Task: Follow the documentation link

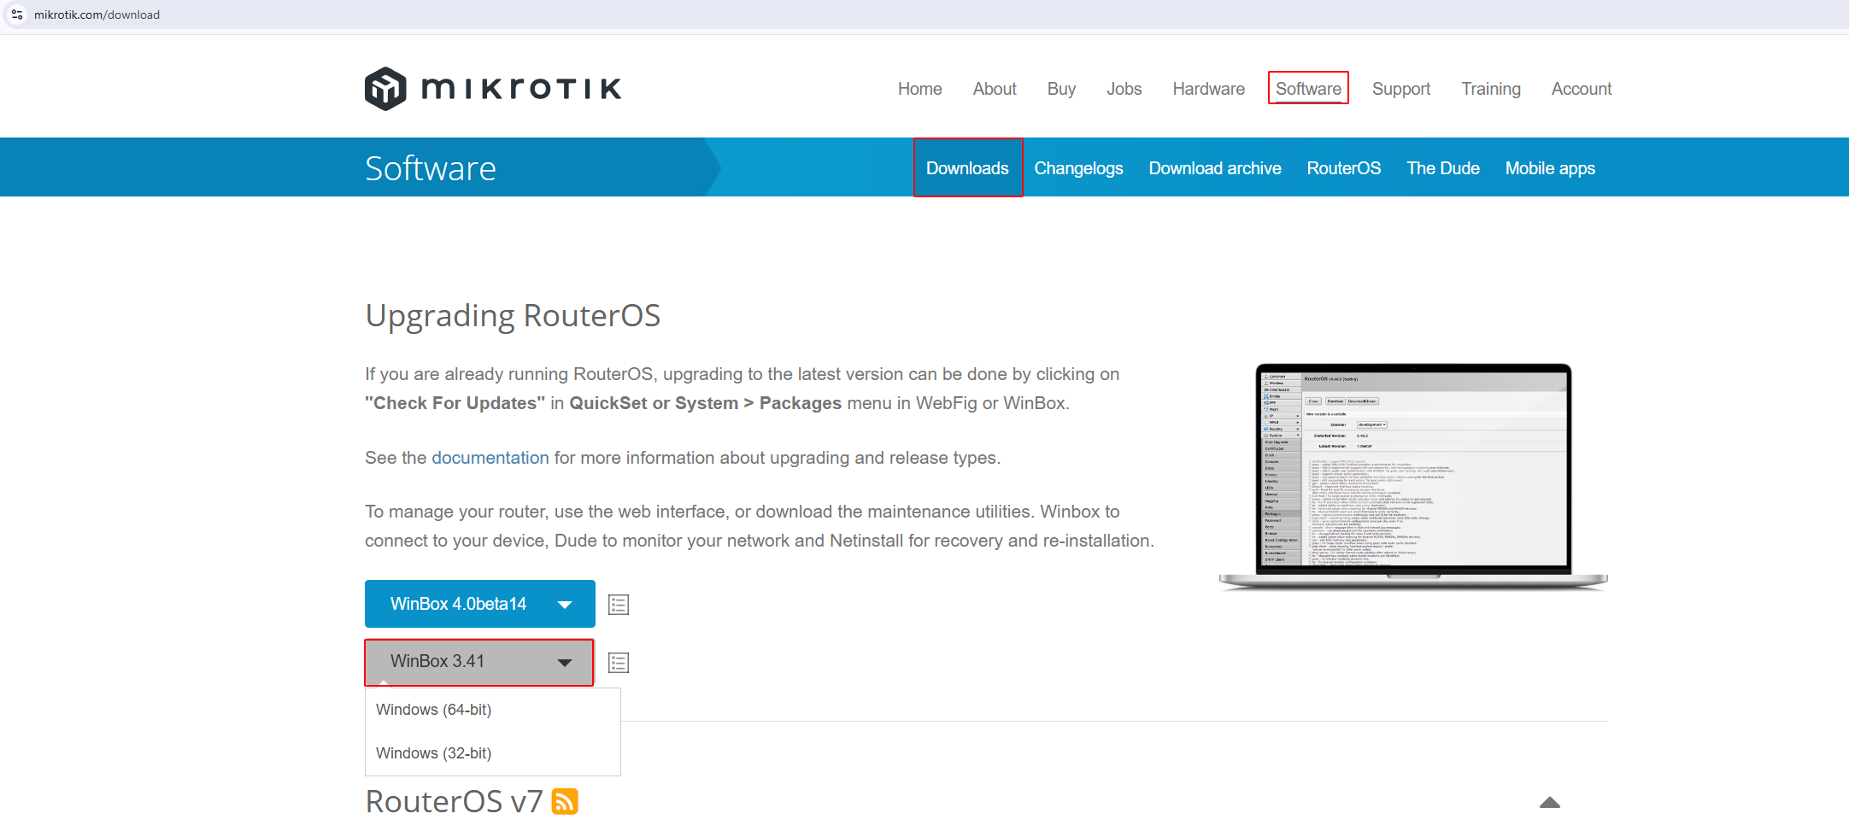Action: 490,458
